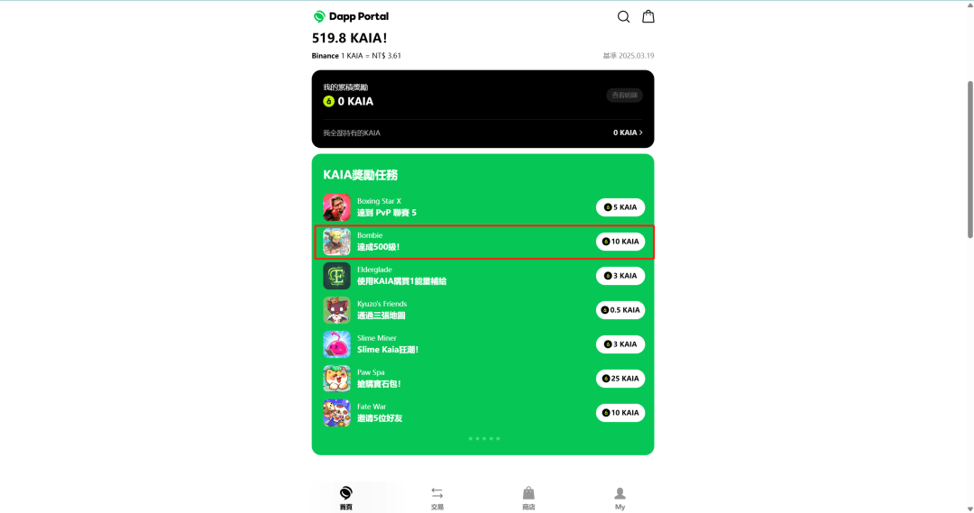Viewport: 974px width, 513px height.
Task: Click the Dapp Portal logo
Action: point(351,16)
